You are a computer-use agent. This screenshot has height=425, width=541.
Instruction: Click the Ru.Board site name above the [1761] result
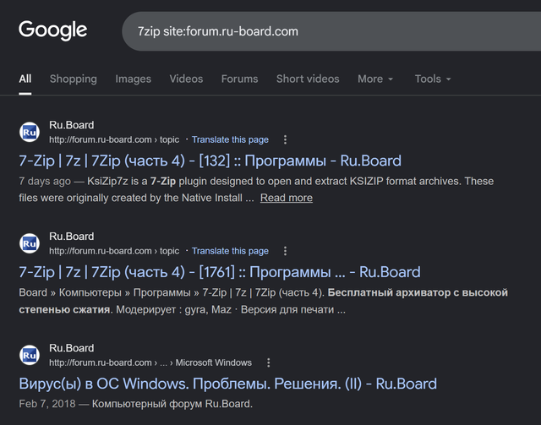(71, 237)
